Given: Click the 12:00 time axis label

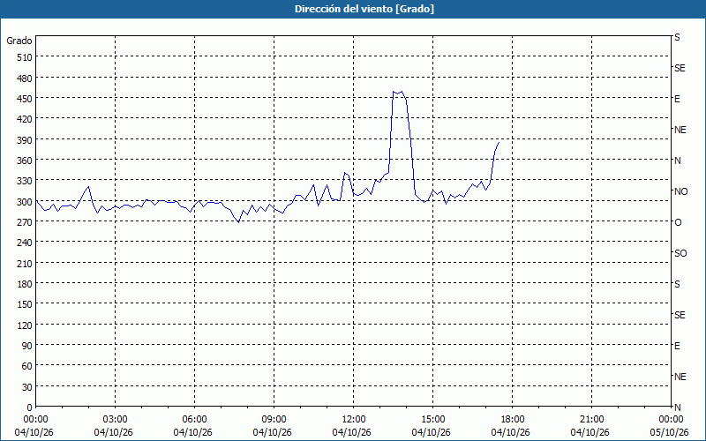Looking at the screenshot, I should (x=354, y=420).
